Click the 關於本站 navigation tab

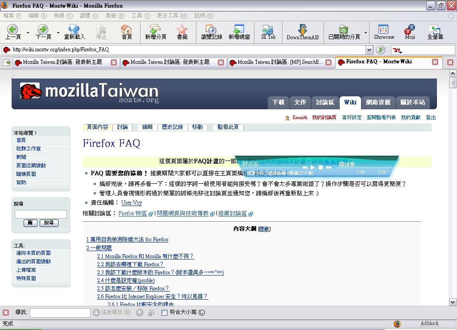click(x=412, y=102)
